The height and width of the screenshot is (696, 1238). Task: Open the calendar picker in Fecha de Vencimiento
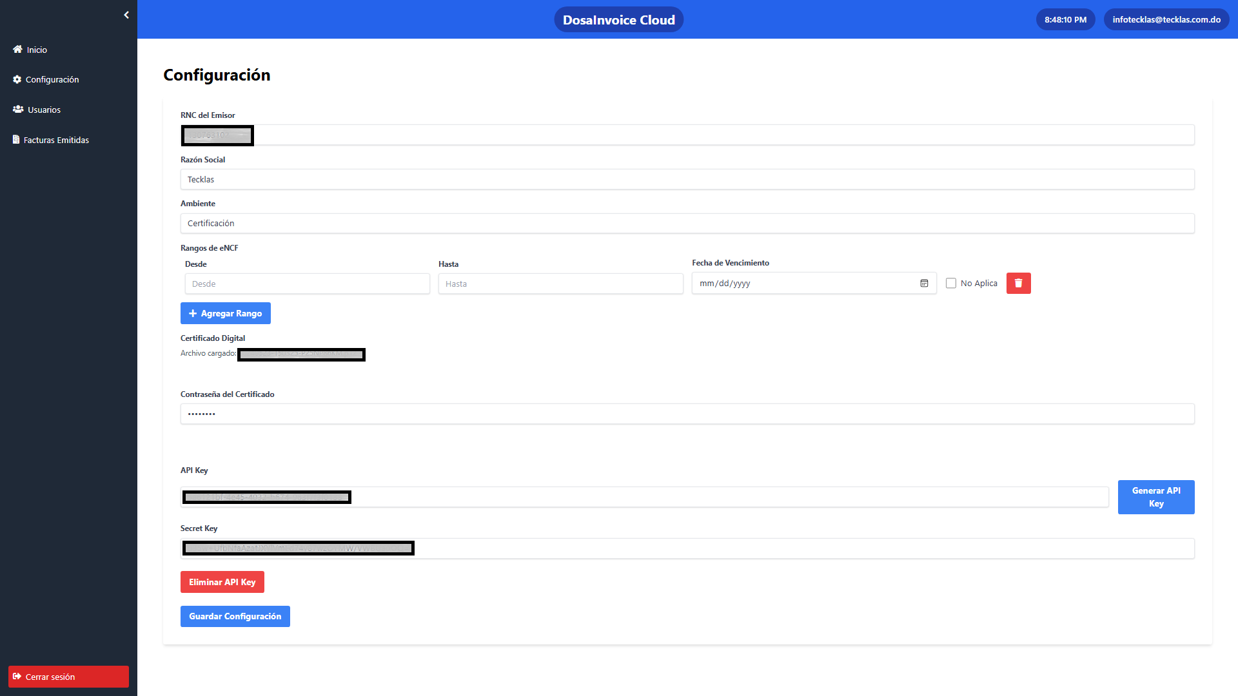[x=924, y=283]
